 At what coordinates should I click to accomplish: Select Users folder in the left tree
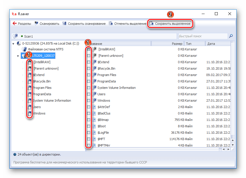point(37,107)
